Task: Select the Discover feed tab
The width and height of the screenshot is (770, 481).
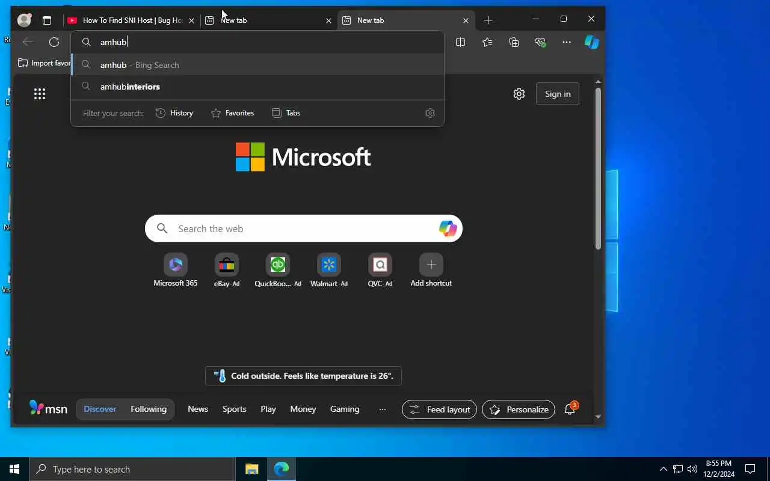Action: coord(100,409)
